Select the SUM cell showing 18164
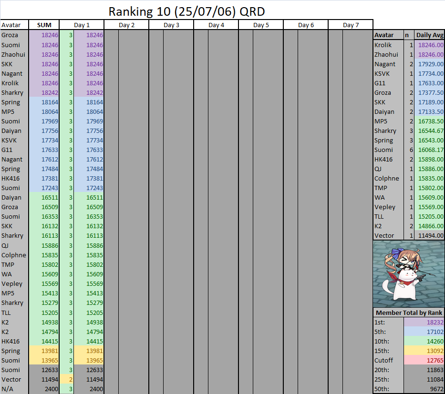 [44, 102]
